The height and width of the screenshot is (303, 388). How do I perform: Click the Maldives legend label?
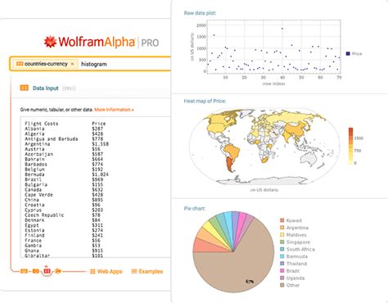click(x=296, y=235)
